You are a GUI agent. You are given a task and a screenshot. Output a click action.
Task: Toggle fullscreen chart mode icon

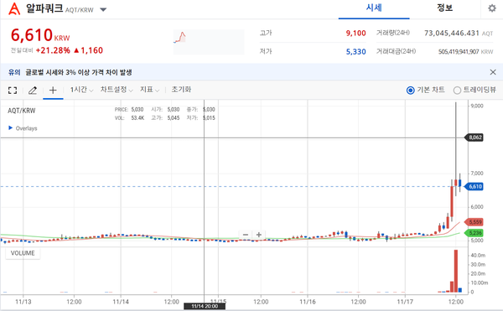[13, 91]
